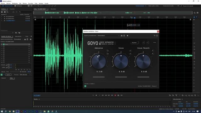Mute the Ambience channel in Goyo
201x113 pixels.
point(108,54)
